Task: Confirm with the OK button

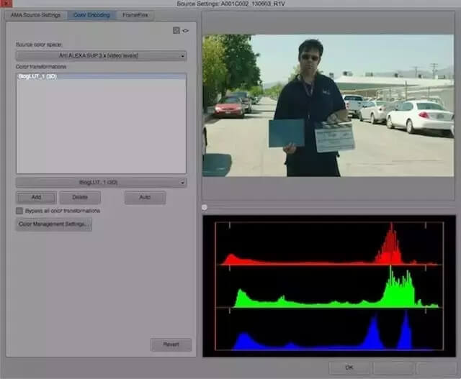Action: 349,367
